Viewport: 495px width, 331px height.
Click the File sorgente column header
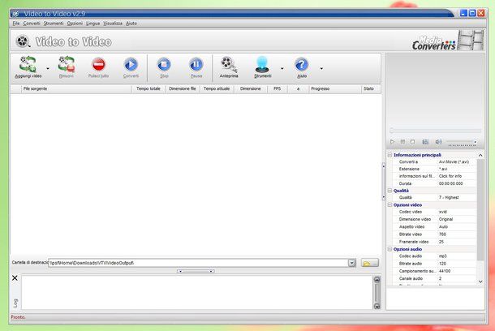(x=76, y=89)
